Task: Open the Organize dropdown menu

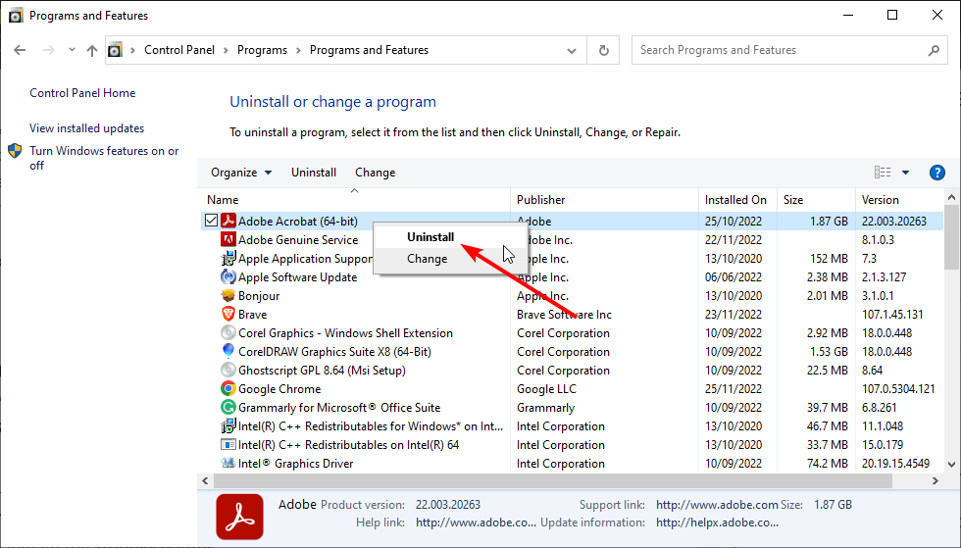Action: (241, 173)
